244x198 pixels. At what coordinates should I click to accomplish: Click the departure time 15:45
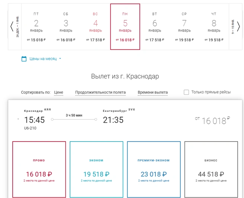[x=34, y=120]
